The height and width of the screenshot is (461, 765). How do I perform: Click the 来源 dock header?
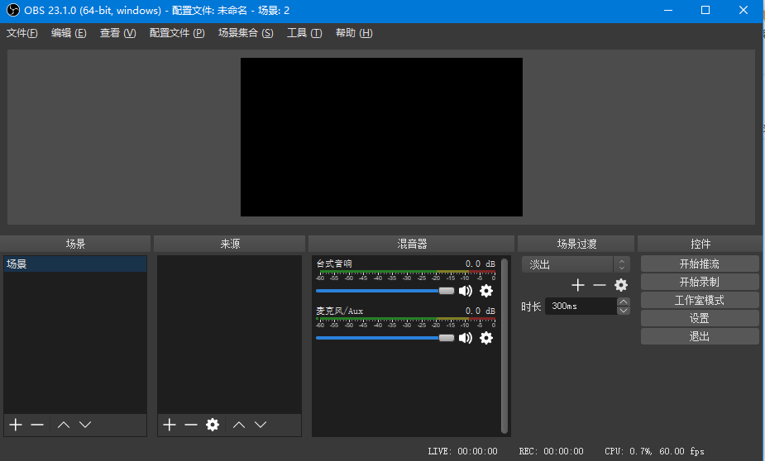click(230, 244)
